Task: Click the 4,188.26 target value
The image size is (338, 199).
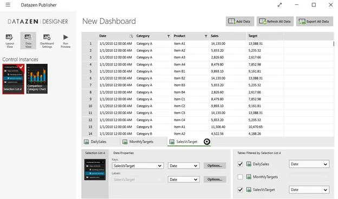Action: pyautogui.click(x=255, y=134)
